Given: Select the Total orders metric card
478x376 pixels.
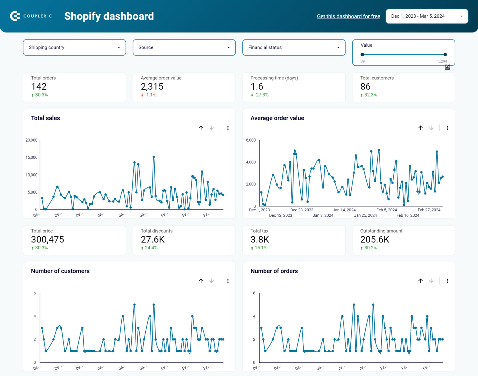Looking at the screenshot, I should coord(74,87).
